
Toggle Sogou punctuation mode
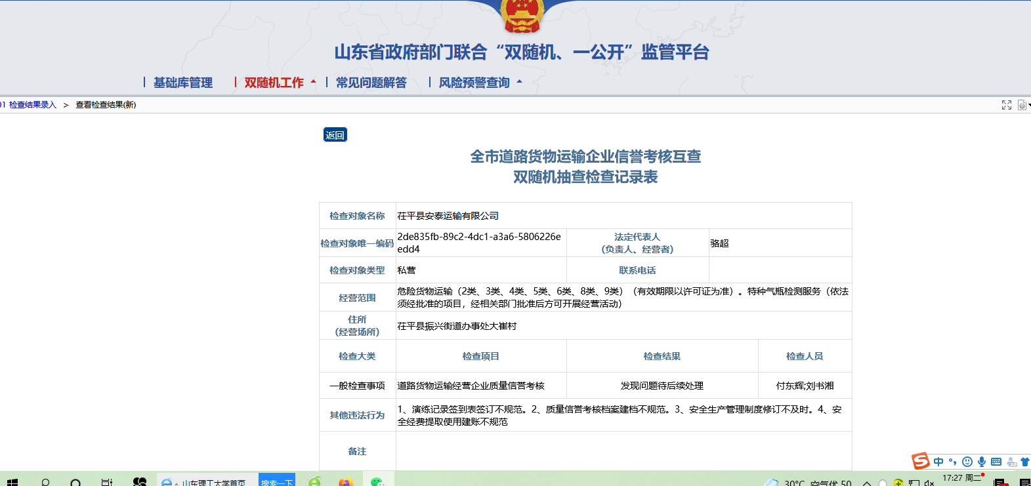click(952, 462)
